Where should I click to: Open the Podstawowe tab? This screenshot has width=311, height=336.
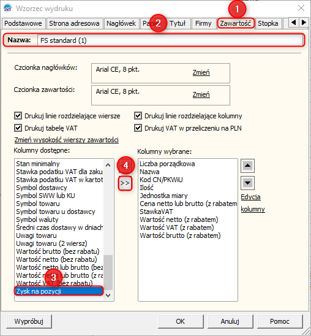(23, 23)
